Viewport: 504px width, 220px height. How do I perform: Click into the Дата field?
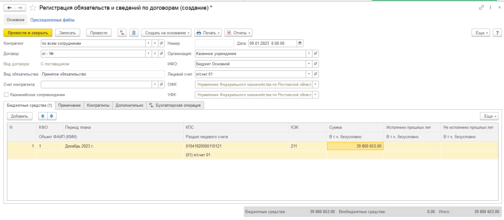click(x=273, y=43)
